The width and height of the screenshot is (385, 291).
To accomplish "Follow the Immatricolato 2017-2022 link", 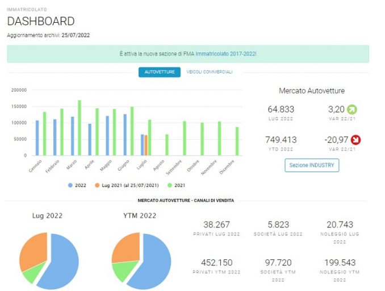I will 225,53.
